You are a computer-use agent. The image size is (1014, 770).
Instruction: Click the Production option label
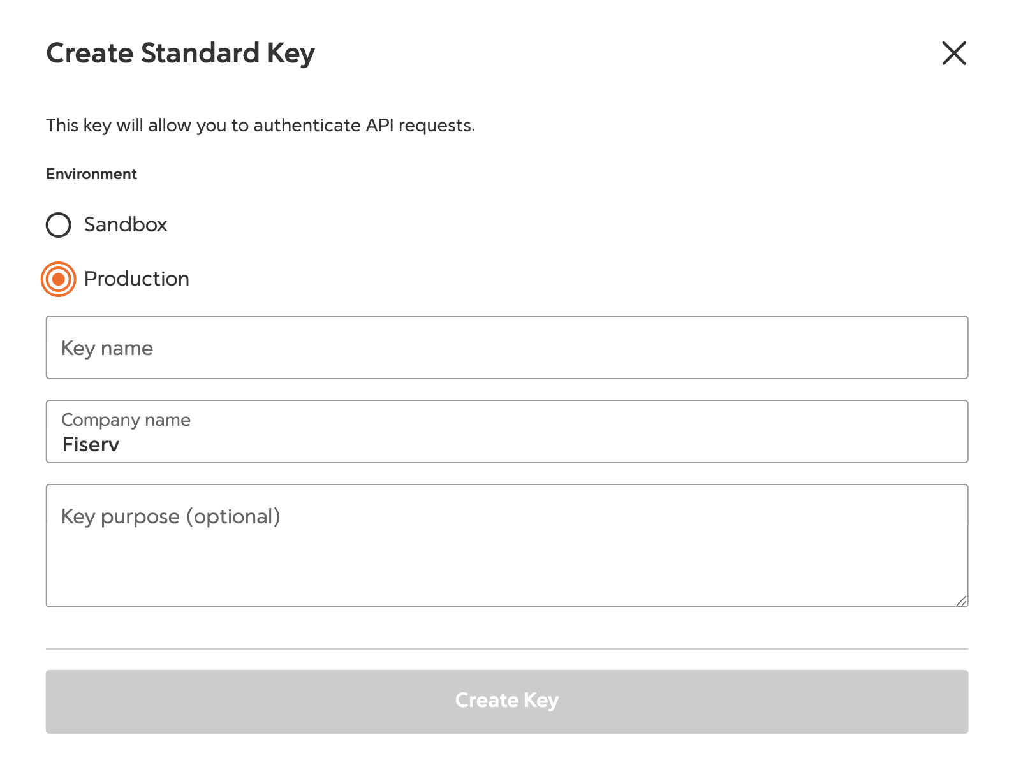tap(136, 279)
